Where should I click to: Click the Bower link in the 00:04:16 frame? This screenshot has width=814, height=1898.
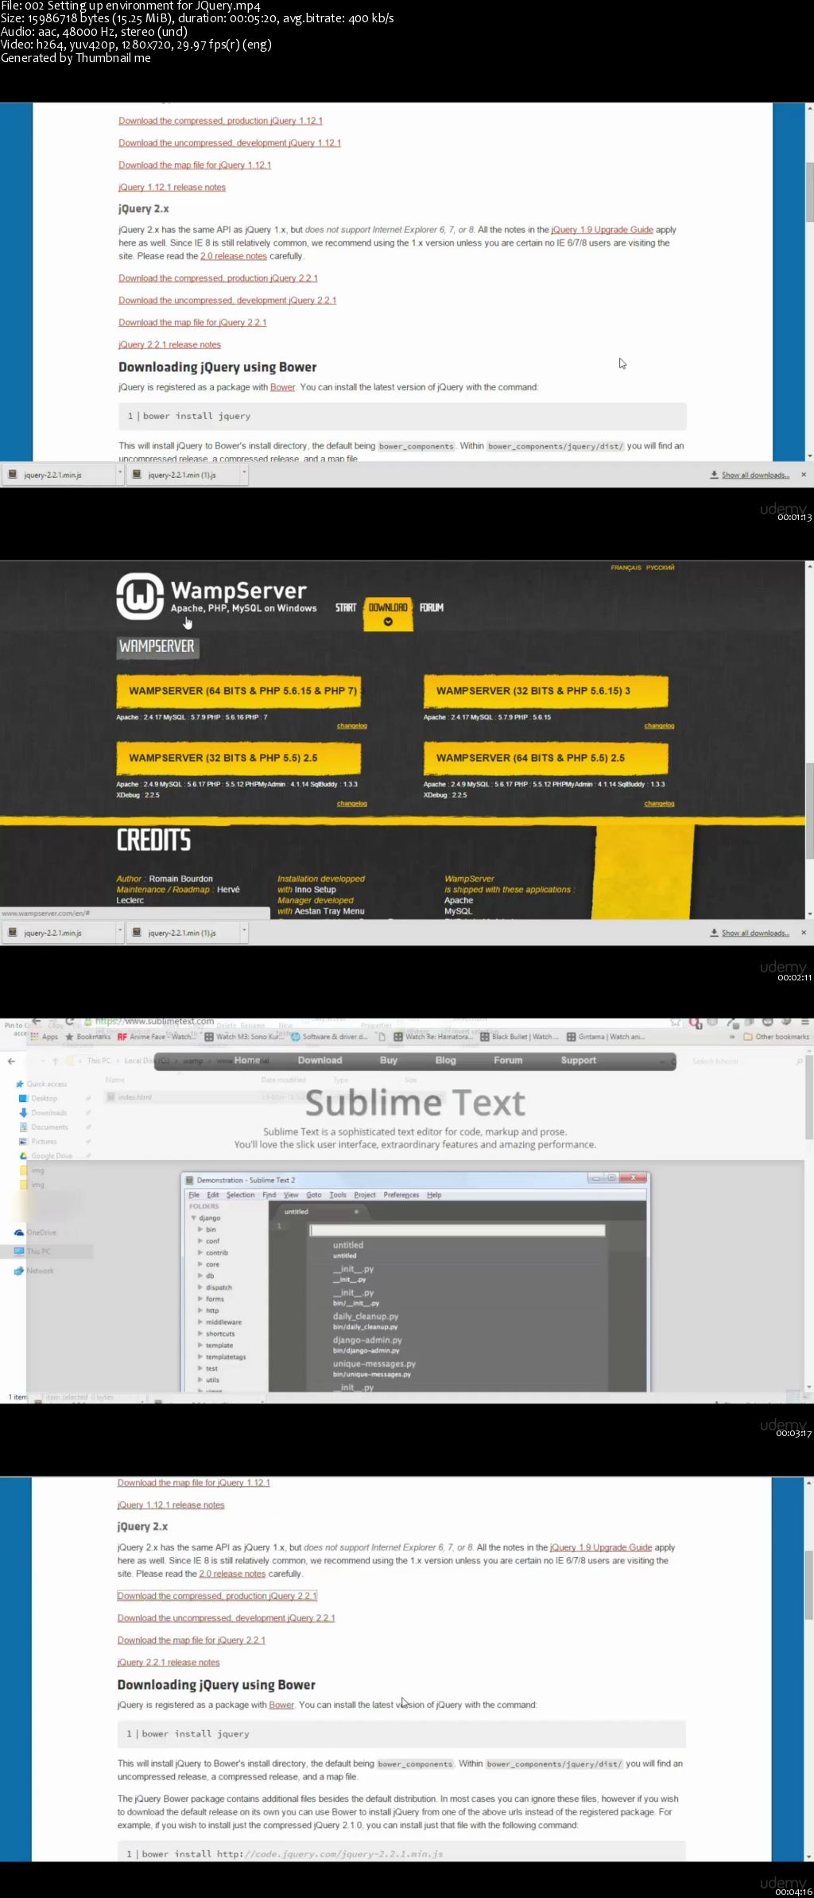click(x=281, y=1705)
